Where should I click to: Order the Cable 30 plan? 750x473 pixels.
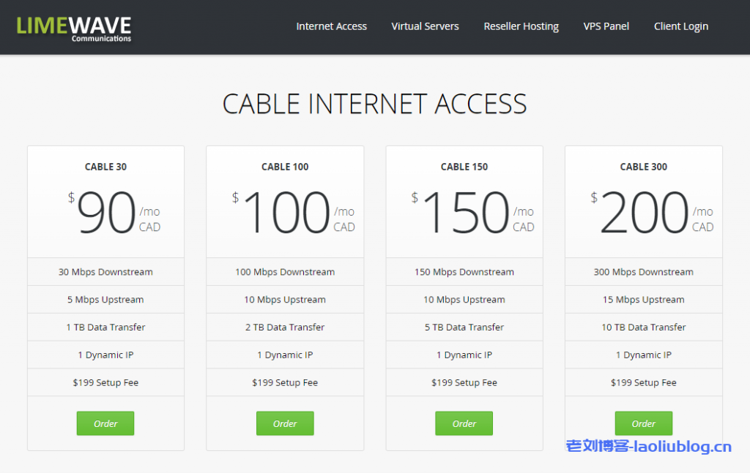coord(105,423)
